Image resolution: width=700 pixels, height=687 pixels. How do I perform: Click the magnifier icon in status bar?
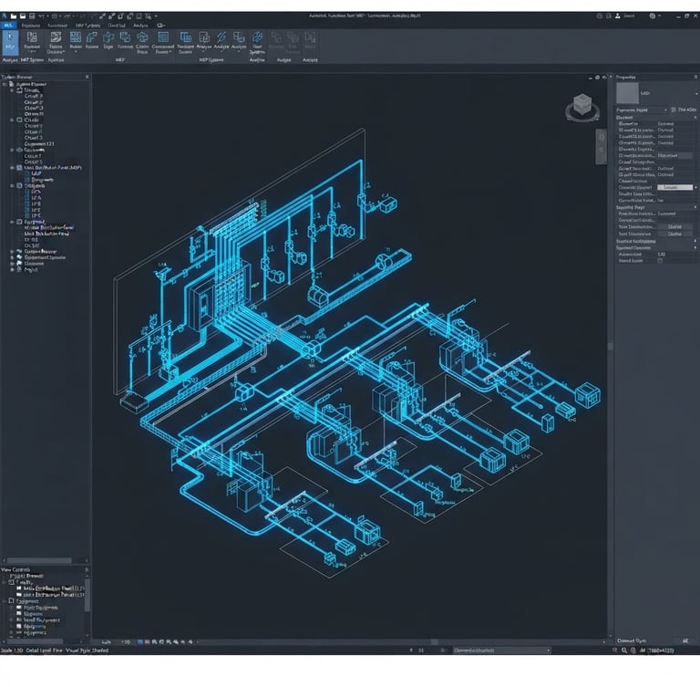624,651
